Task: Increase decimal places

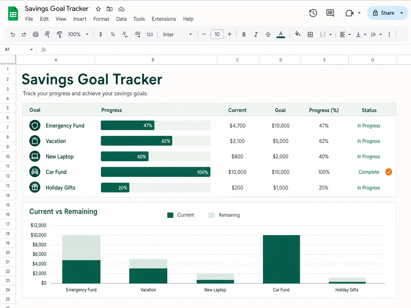Action: coord(137,34)
